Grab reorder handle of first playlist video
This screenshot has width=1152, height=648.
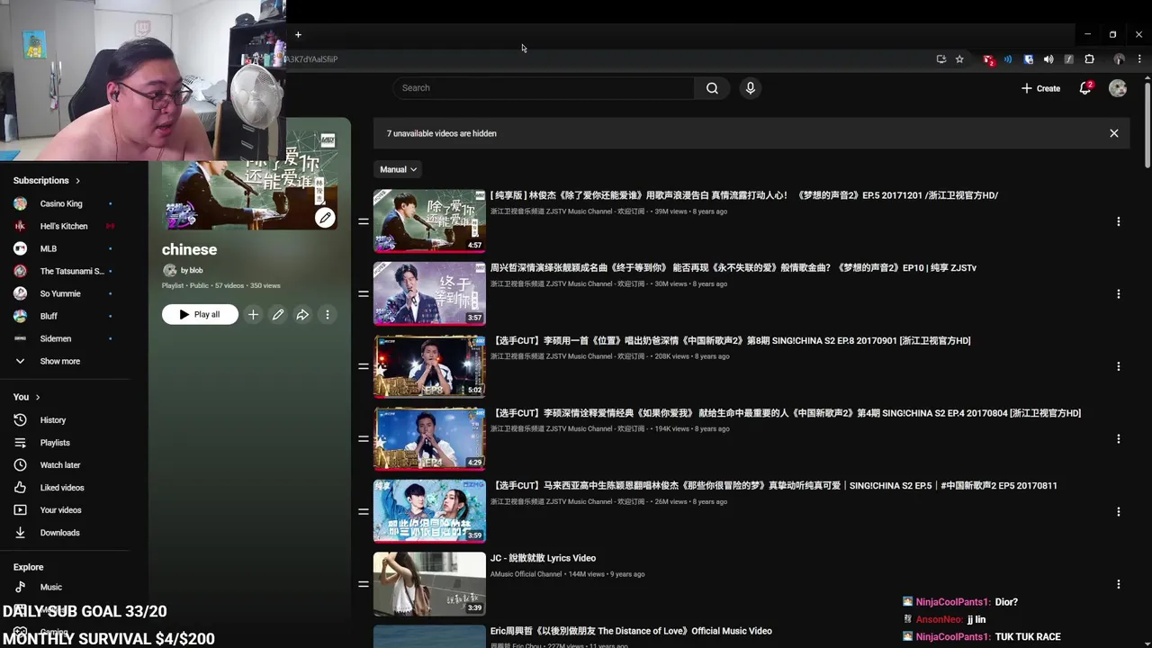pyautogui.click(x=364, y=221)
